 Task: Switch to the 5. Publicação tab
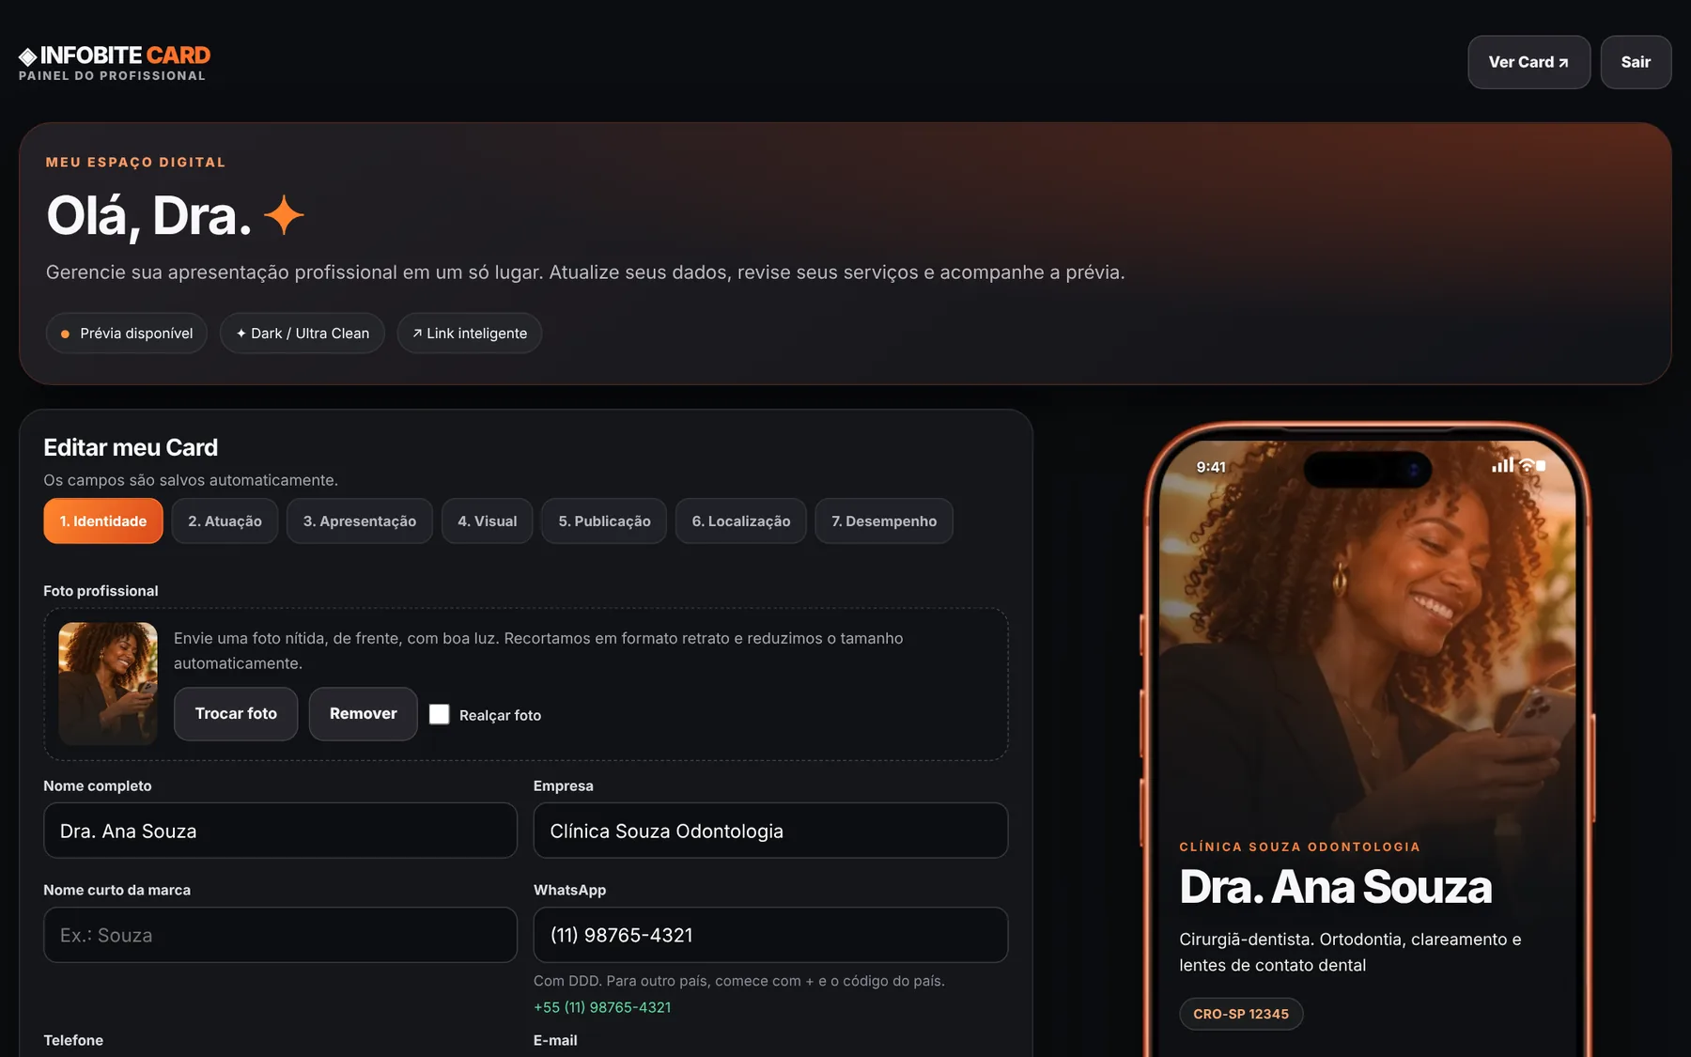tap(604, 521)
